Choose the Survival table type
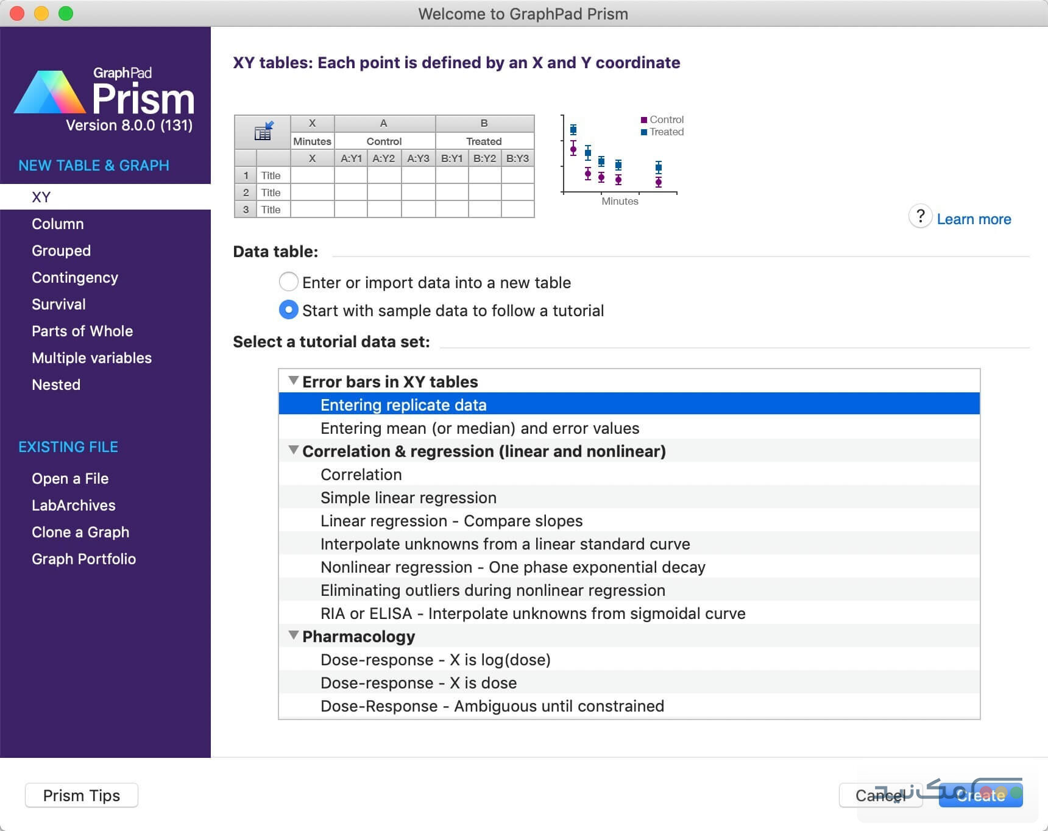This screenshot has height=831, width=1048. click(x=58, y=304)
